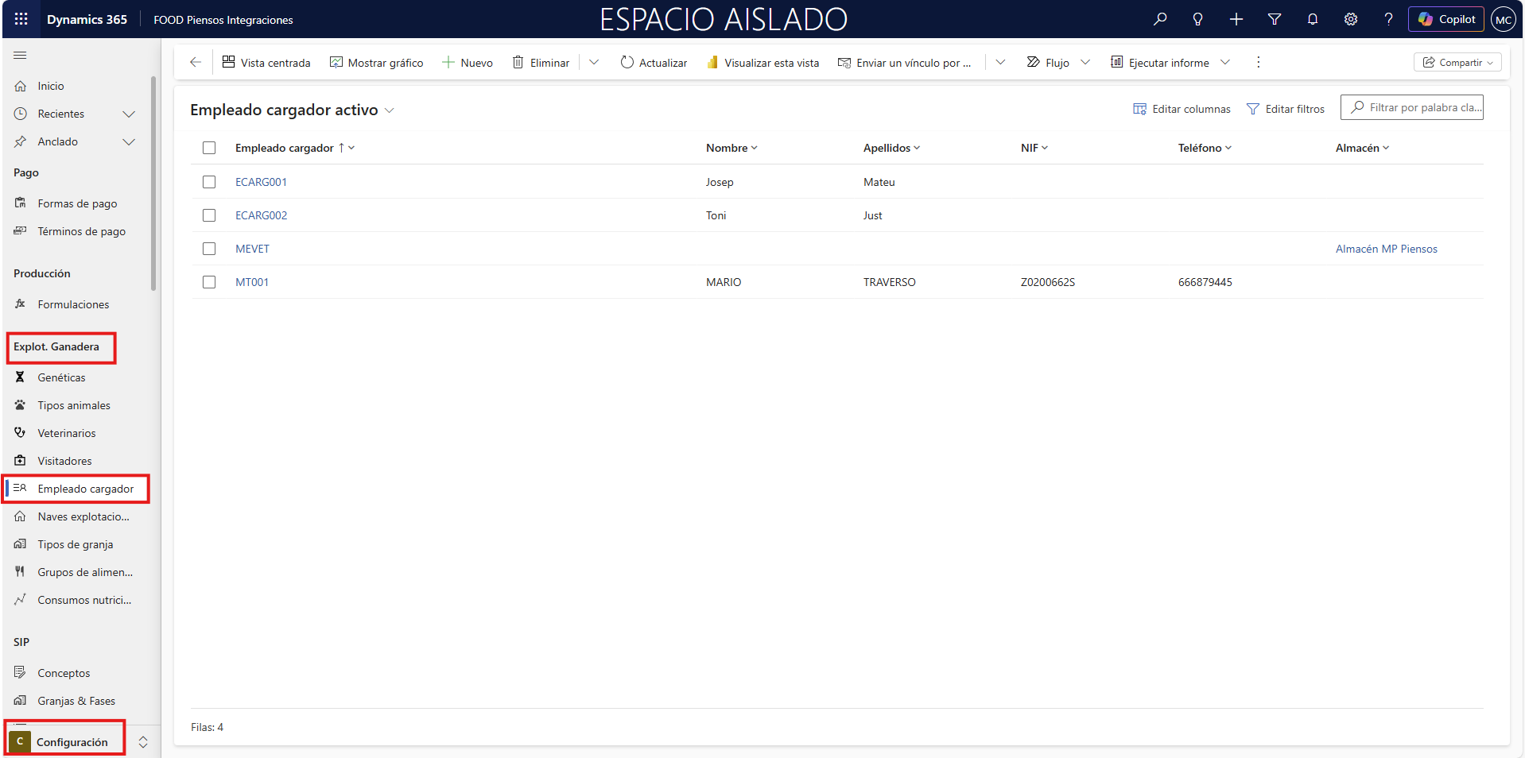Open the Almacén MP Piensos link
Image resolution: width=1525 pixels, height=758 pixels.
tap(1386, 249)
